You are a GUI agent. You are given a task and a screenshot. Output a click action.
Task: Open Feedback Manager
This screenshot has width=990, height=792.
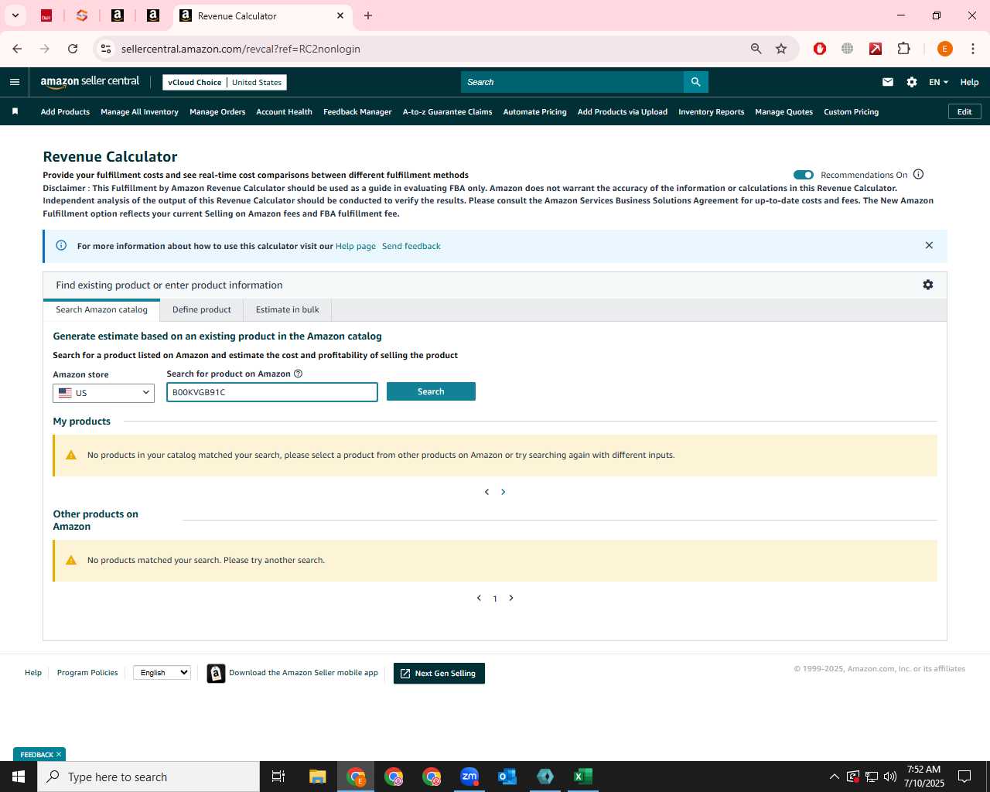[357, 111]
